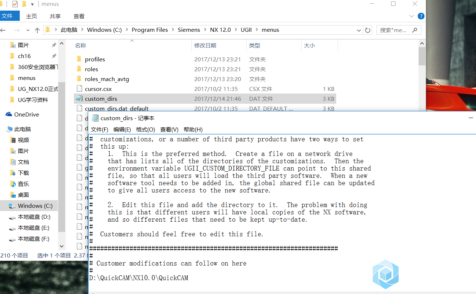Click the 本地磁盘 (F:) drive icon
The width and height of the screenshot is (476, 294).
click(13, 239)
